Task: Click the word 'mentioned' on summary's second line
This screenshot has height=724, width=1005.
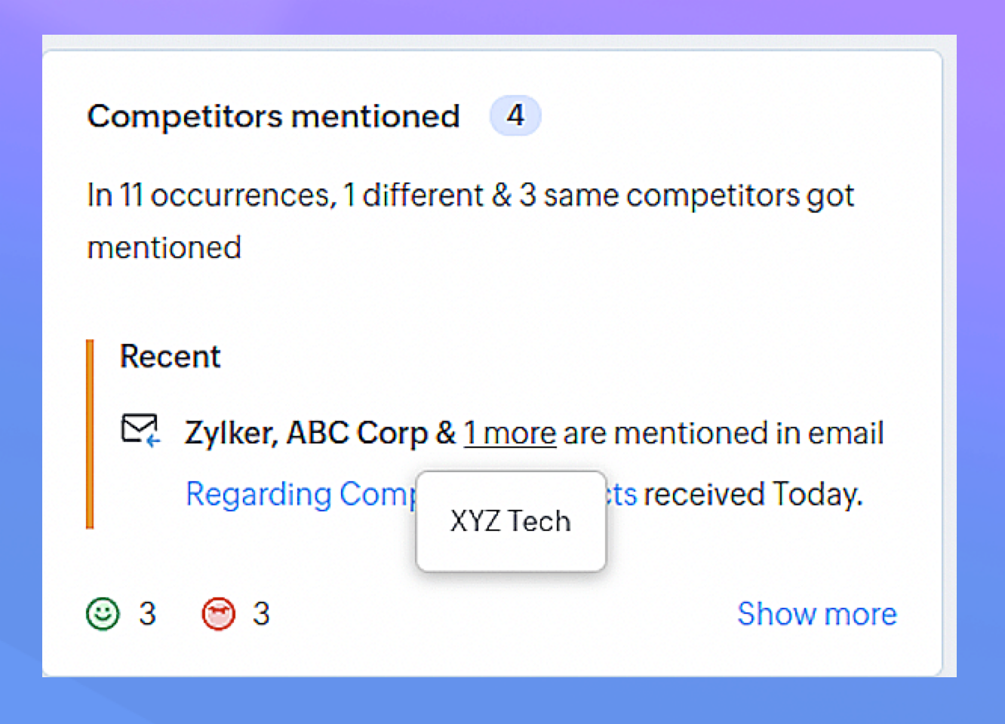Action: (164, 247)
